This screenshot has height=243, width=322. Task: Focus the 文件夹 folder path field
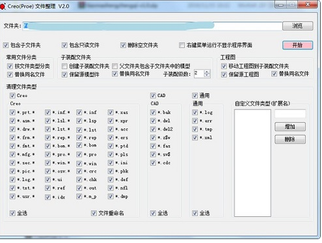tap(152, 26)
